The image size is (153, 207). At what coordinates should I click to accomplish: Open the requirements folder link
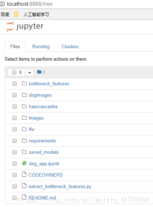(42, 141)
